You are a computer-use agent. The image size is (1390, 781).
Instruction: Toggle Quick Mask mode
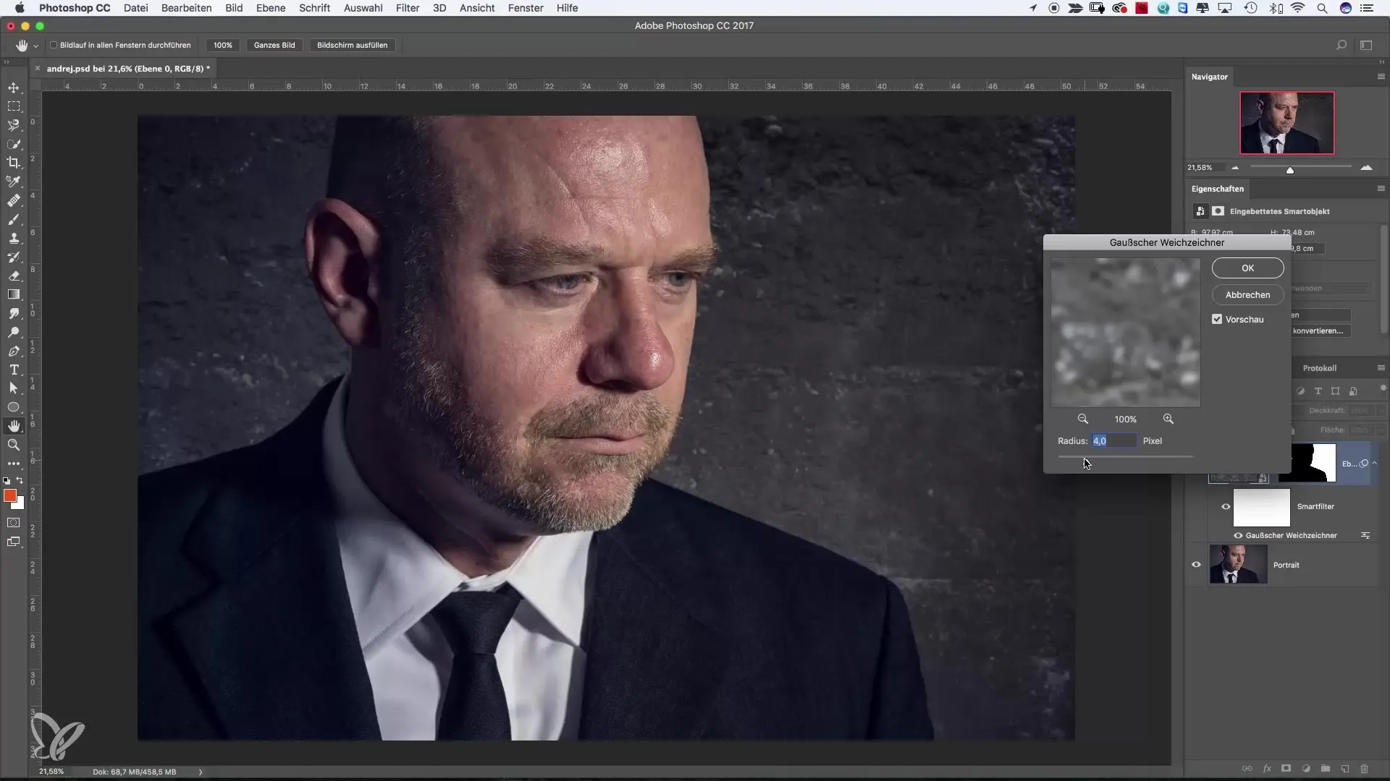click(14, 522)
